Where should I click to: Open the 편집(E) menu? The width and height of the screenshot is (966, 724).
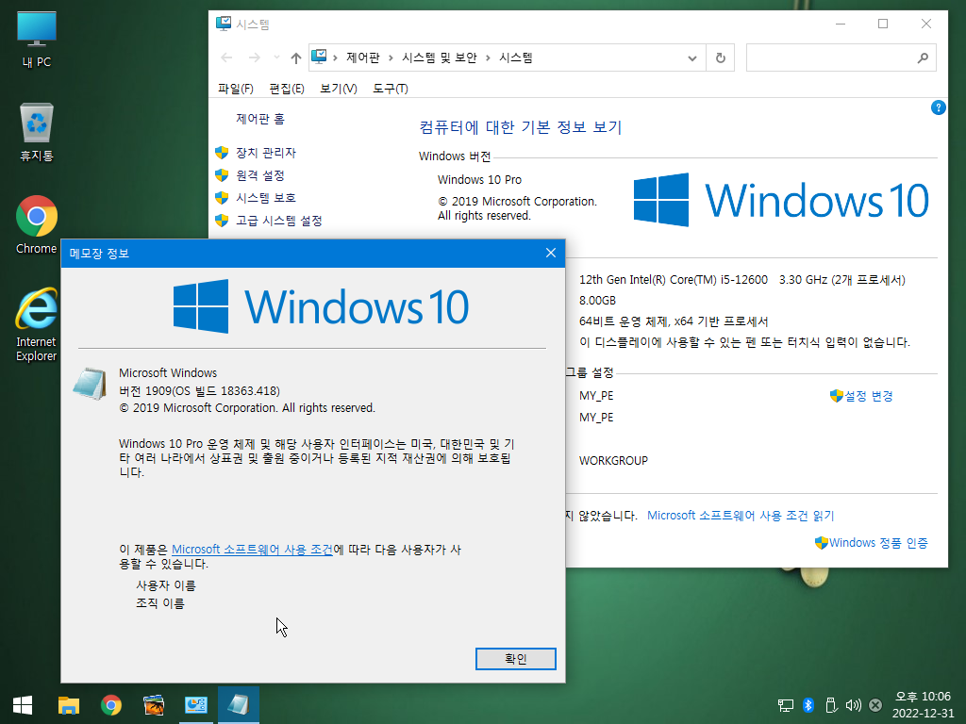click(287, 89)
